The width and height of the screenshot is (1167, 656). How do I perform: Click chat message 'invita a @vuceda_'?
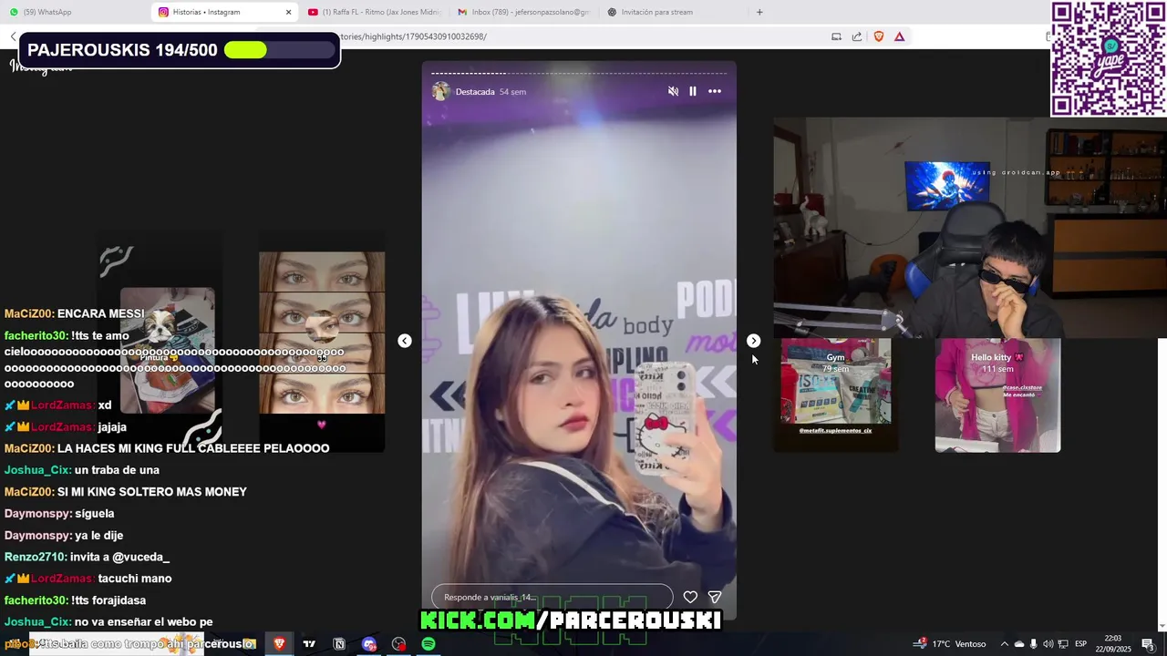click(x=119, y=557)
